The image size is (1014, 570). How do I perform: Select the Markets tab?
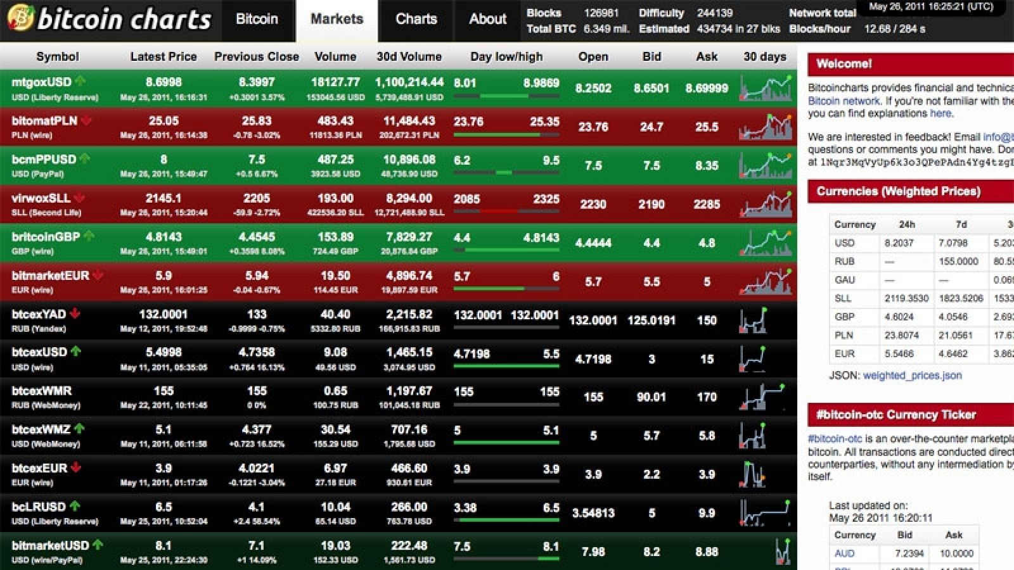[x=337, y=19]
